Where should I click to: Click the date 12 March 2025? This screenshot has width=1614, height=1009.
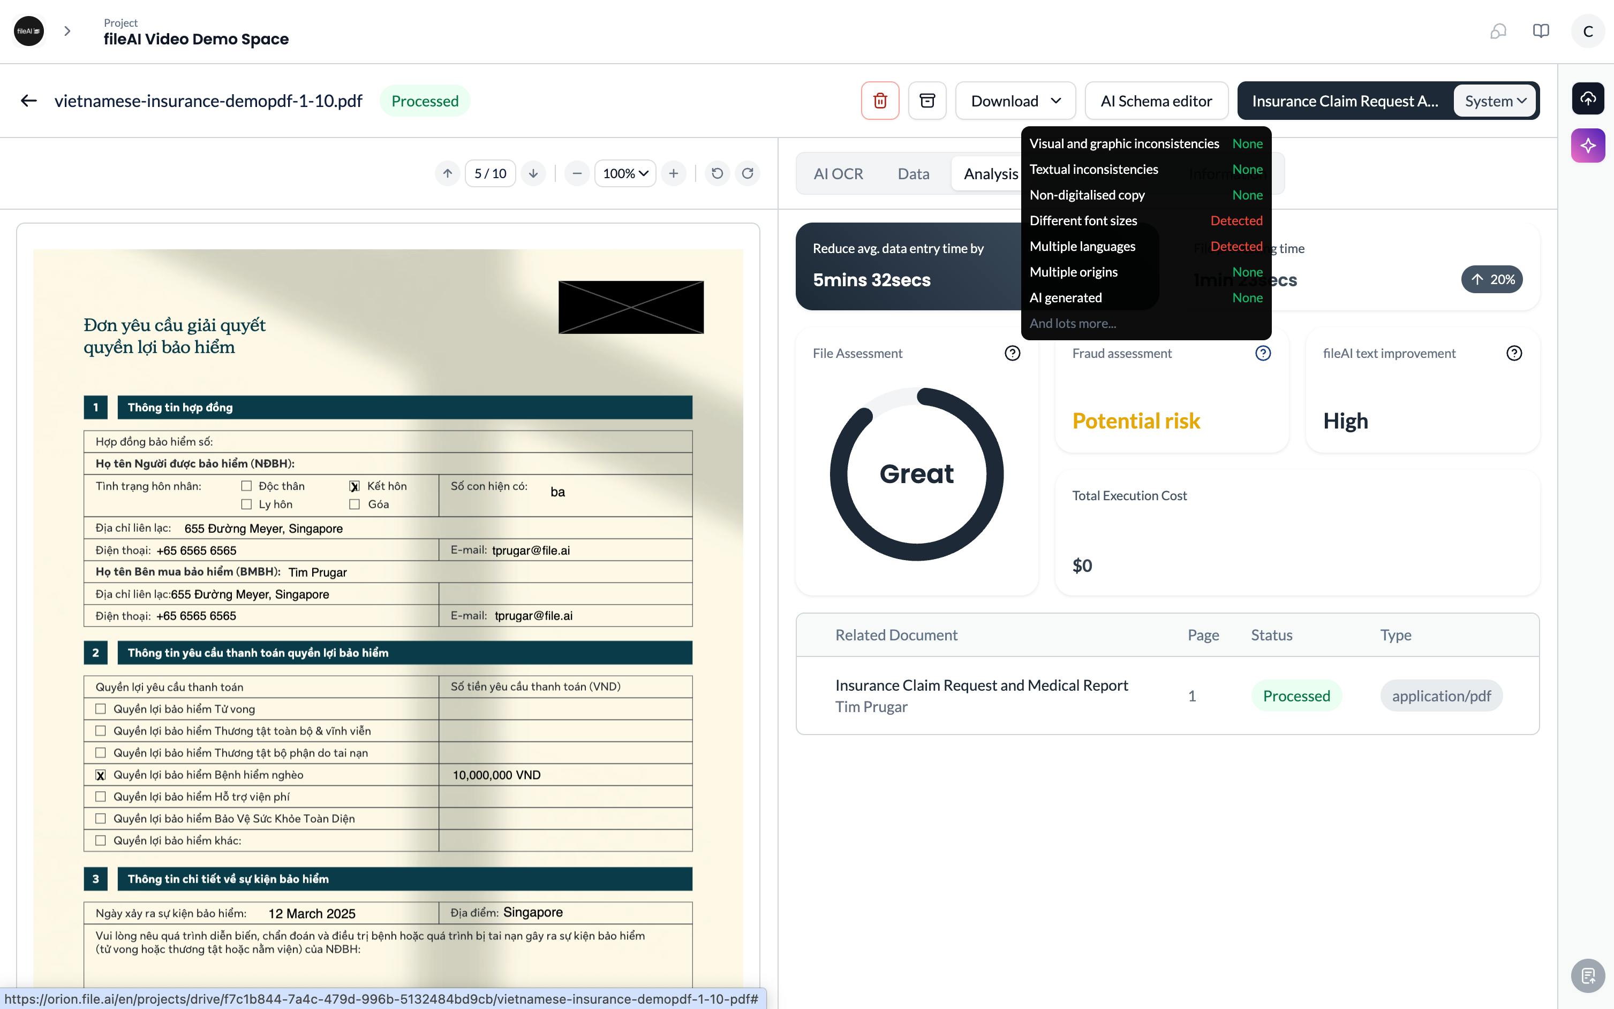(312, 914)
